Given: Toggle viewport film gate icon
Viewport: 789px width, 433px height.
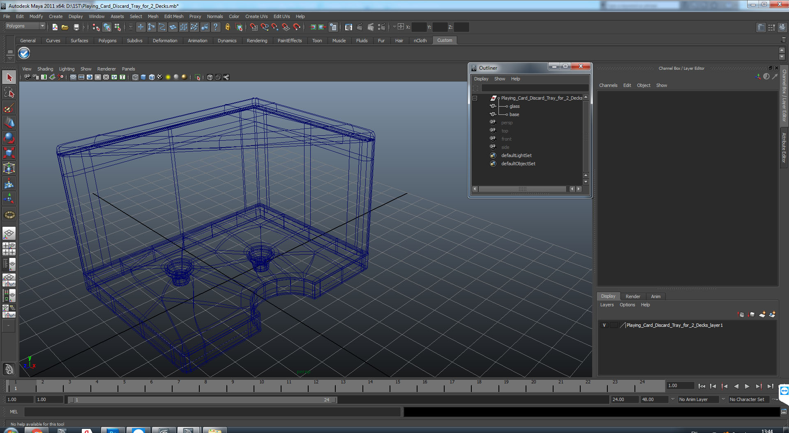Looking at the screenshot, I should [x=81, y=77].
